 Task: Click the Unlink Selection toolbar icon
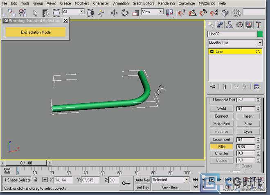[x=11, y=13]
